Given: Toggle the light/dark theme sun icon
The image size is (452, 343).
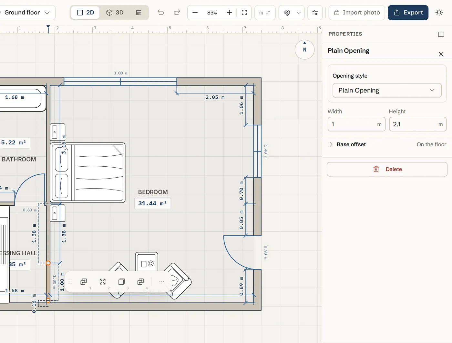Looking at the screenshot, I should tap(439, 13).
